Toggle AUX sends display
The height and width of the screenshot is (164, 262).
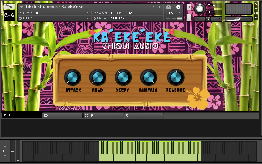256,13
